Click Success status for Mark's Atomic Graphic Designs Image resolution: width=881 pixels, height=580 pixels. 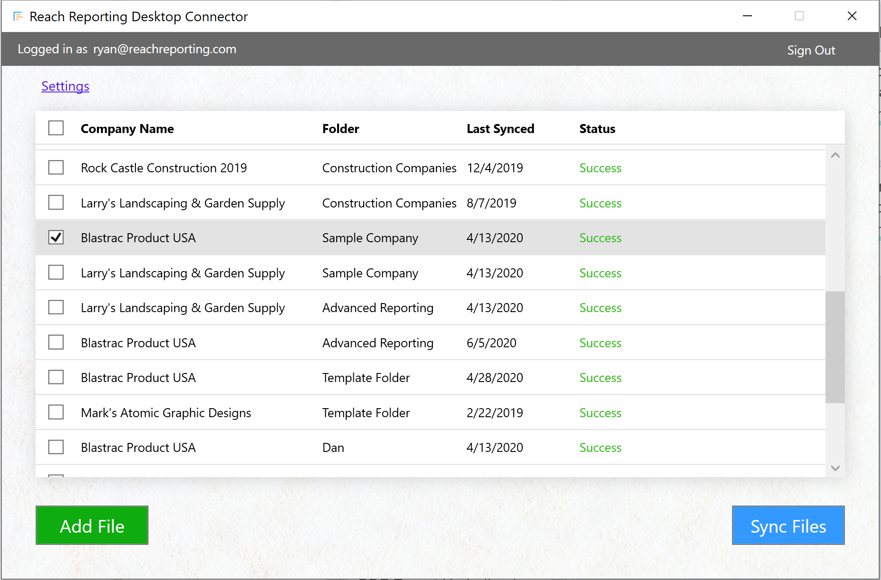pyautogui.click(x=600, y=413)
